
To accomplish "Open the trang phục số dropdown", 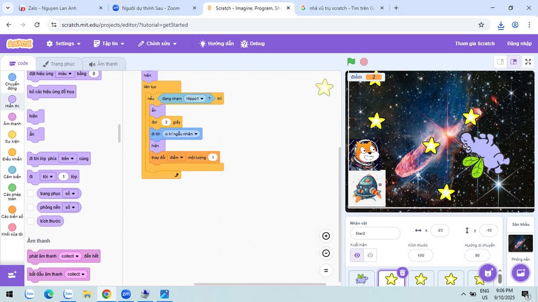I will pyautogui.click(x=70, y=194).
